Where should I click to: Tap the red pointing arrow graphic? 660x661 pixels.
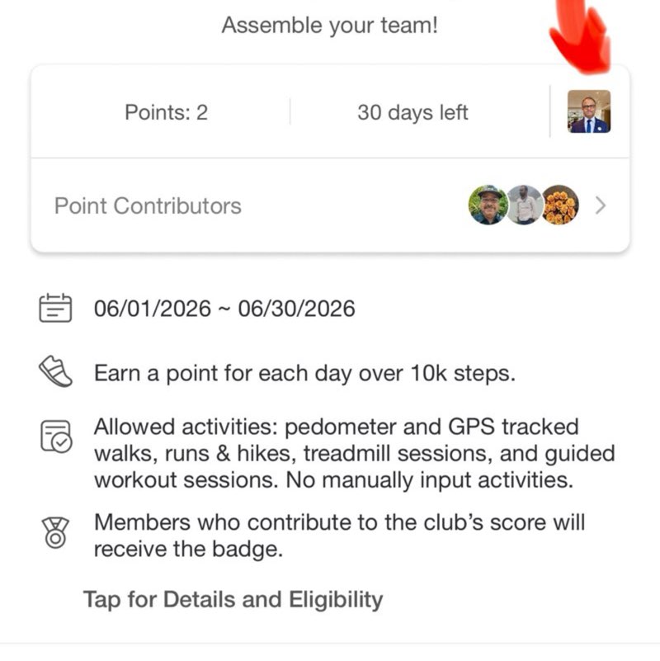582,35
